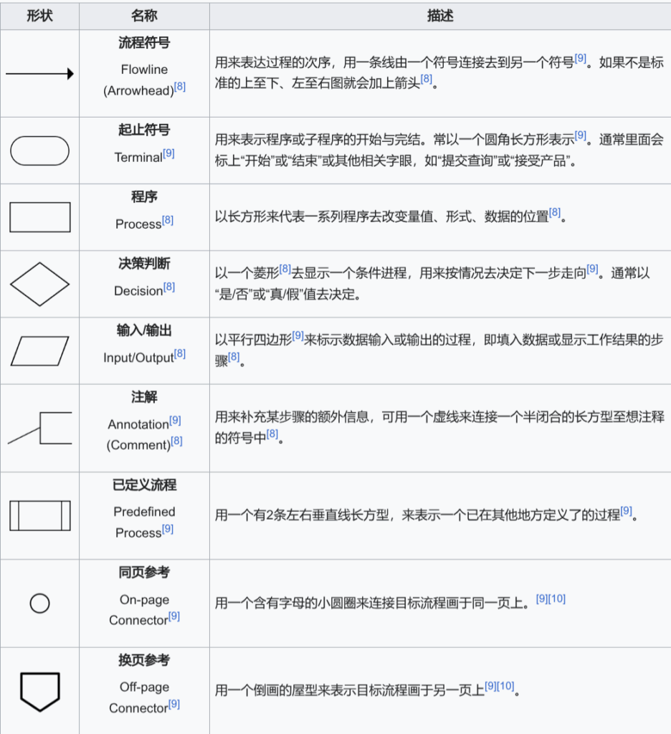Open reference [8] after 数据的位置

click(555, 212)
